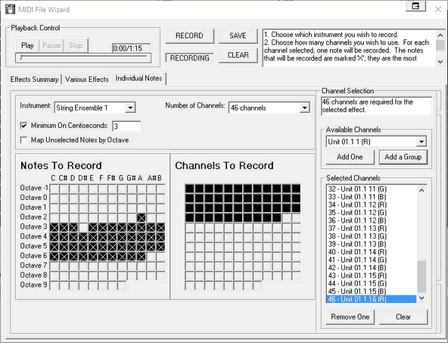Toggle the Octave 6 A# note box
This screenshot has width=448, height=343.
151,257
